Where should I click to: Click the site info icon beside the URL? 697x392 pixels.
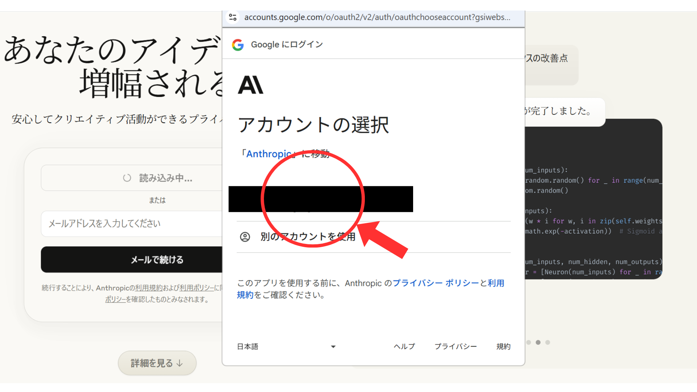[x=233, y=17]
